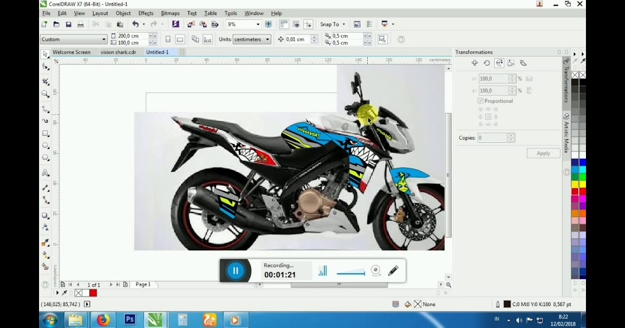
Task: Click the Apply button in Transformations
Action: tap(543, 153)
